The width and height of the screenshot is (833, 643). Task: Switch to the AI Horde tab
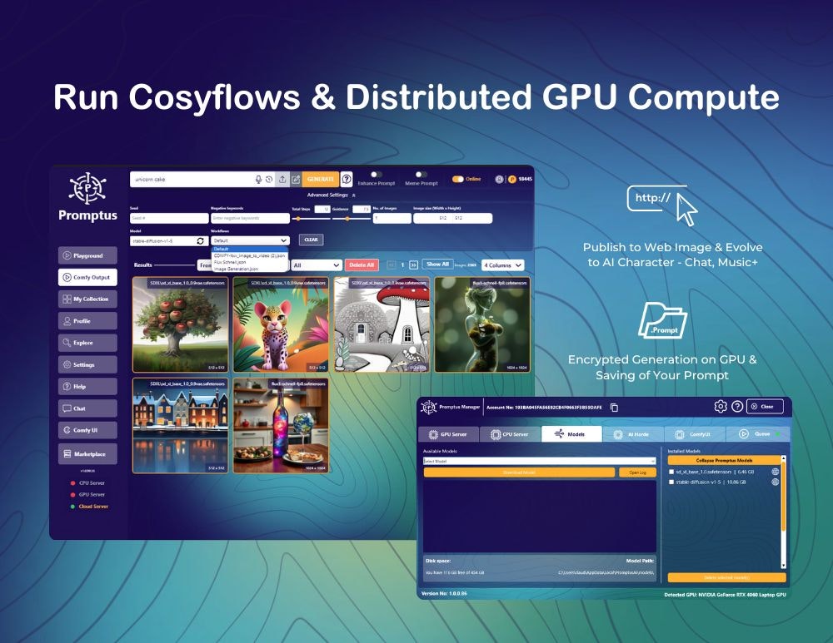click(x=633, y=434)
